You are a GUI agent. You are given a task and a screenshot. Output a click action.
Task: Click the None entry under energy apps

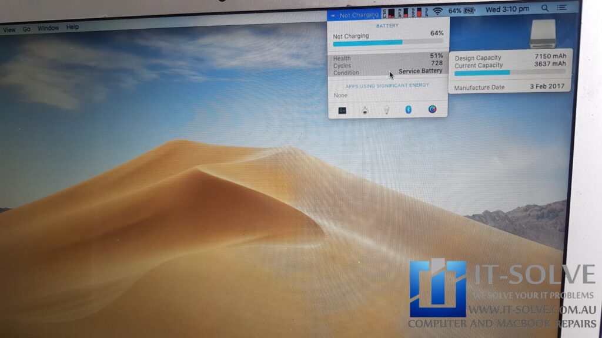tap(340, 95)
